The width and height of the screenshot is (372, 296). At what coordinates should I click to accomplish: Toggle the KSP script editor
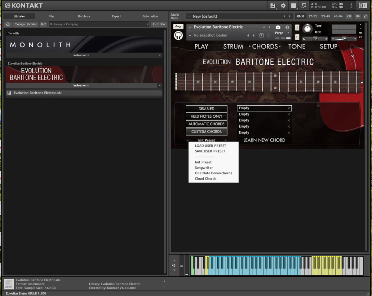[349, 16]
